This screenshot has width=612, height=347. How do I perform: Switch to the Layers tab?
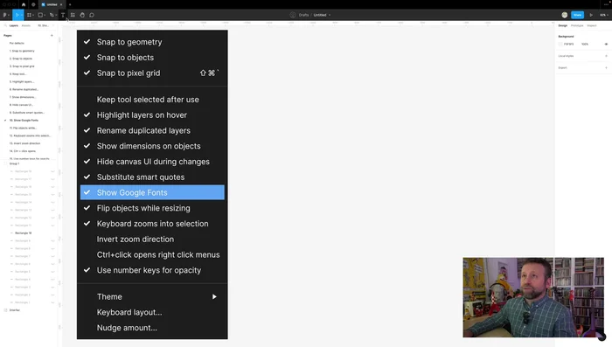tap(14, 25)
